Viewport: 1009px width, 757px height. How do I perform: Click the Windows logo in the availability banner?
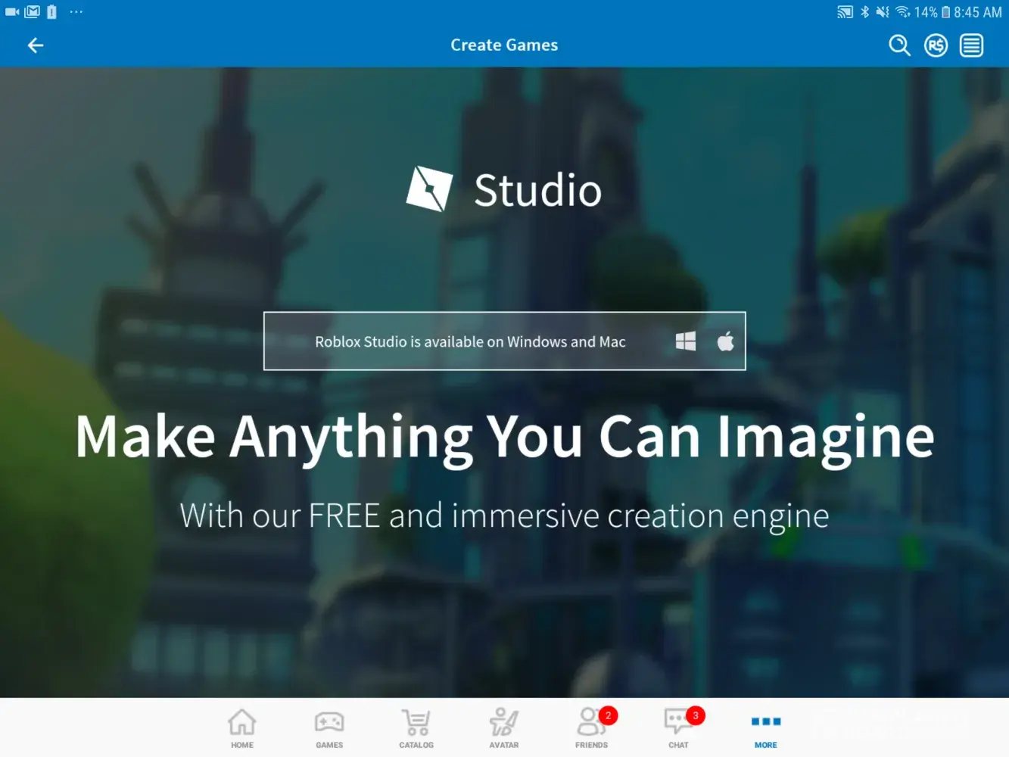pos(685,341)
